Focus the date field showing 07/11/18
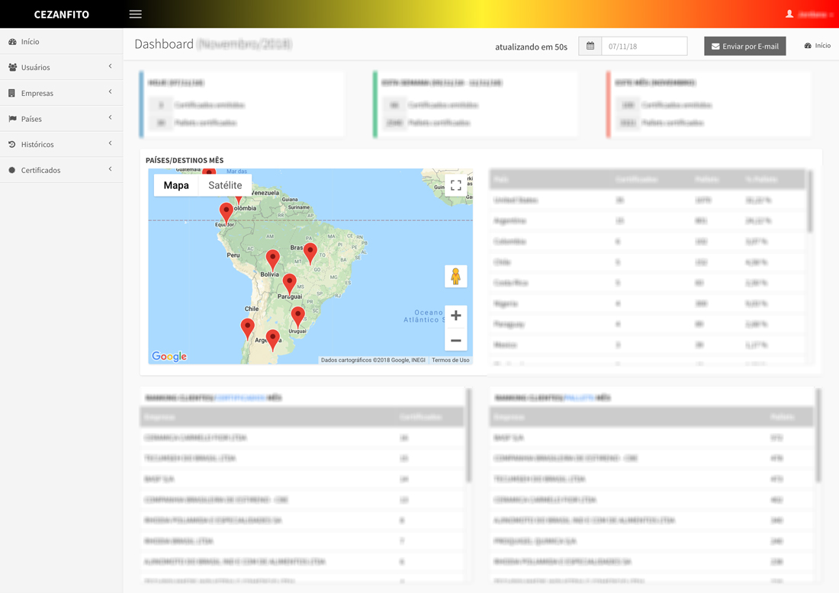839x593 pixels. (x=645, y=46)
